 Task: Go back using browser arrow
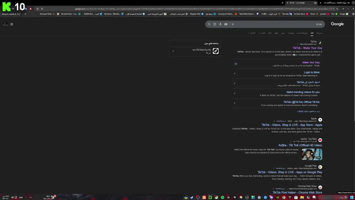point(353,9)
